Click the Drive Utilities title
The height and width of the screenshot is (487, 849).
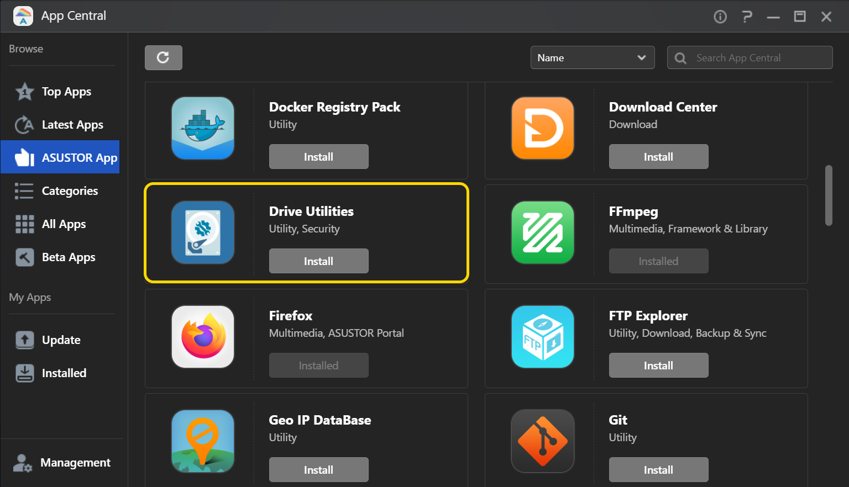pyautogui.click(x=311, y=211)
